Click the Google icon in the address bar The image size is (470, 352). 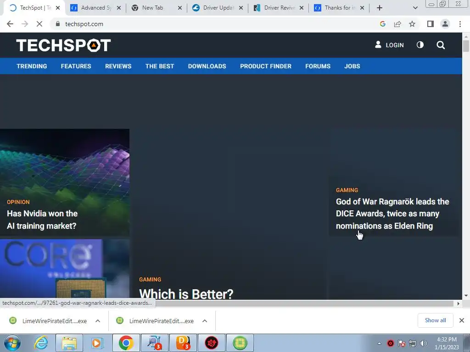382,24
